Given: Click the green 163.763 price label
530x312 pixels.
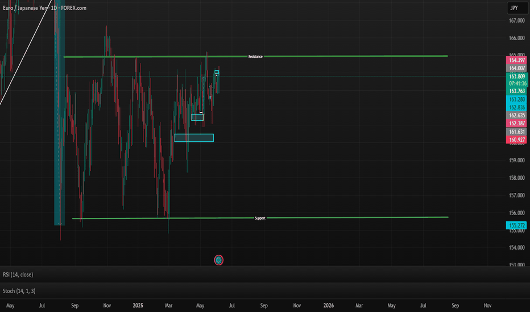Looking at the screenshot, I should 517,91.
